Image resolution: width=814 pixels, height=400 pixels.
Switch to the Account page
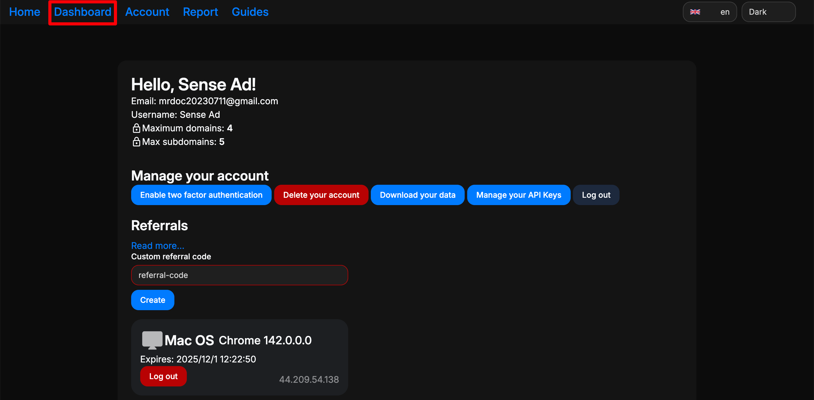click(147, 12)
